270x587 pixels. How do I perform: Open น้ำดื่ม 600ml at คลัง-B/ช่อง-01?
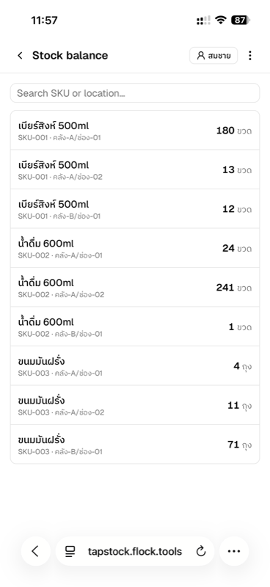(135, 327)
